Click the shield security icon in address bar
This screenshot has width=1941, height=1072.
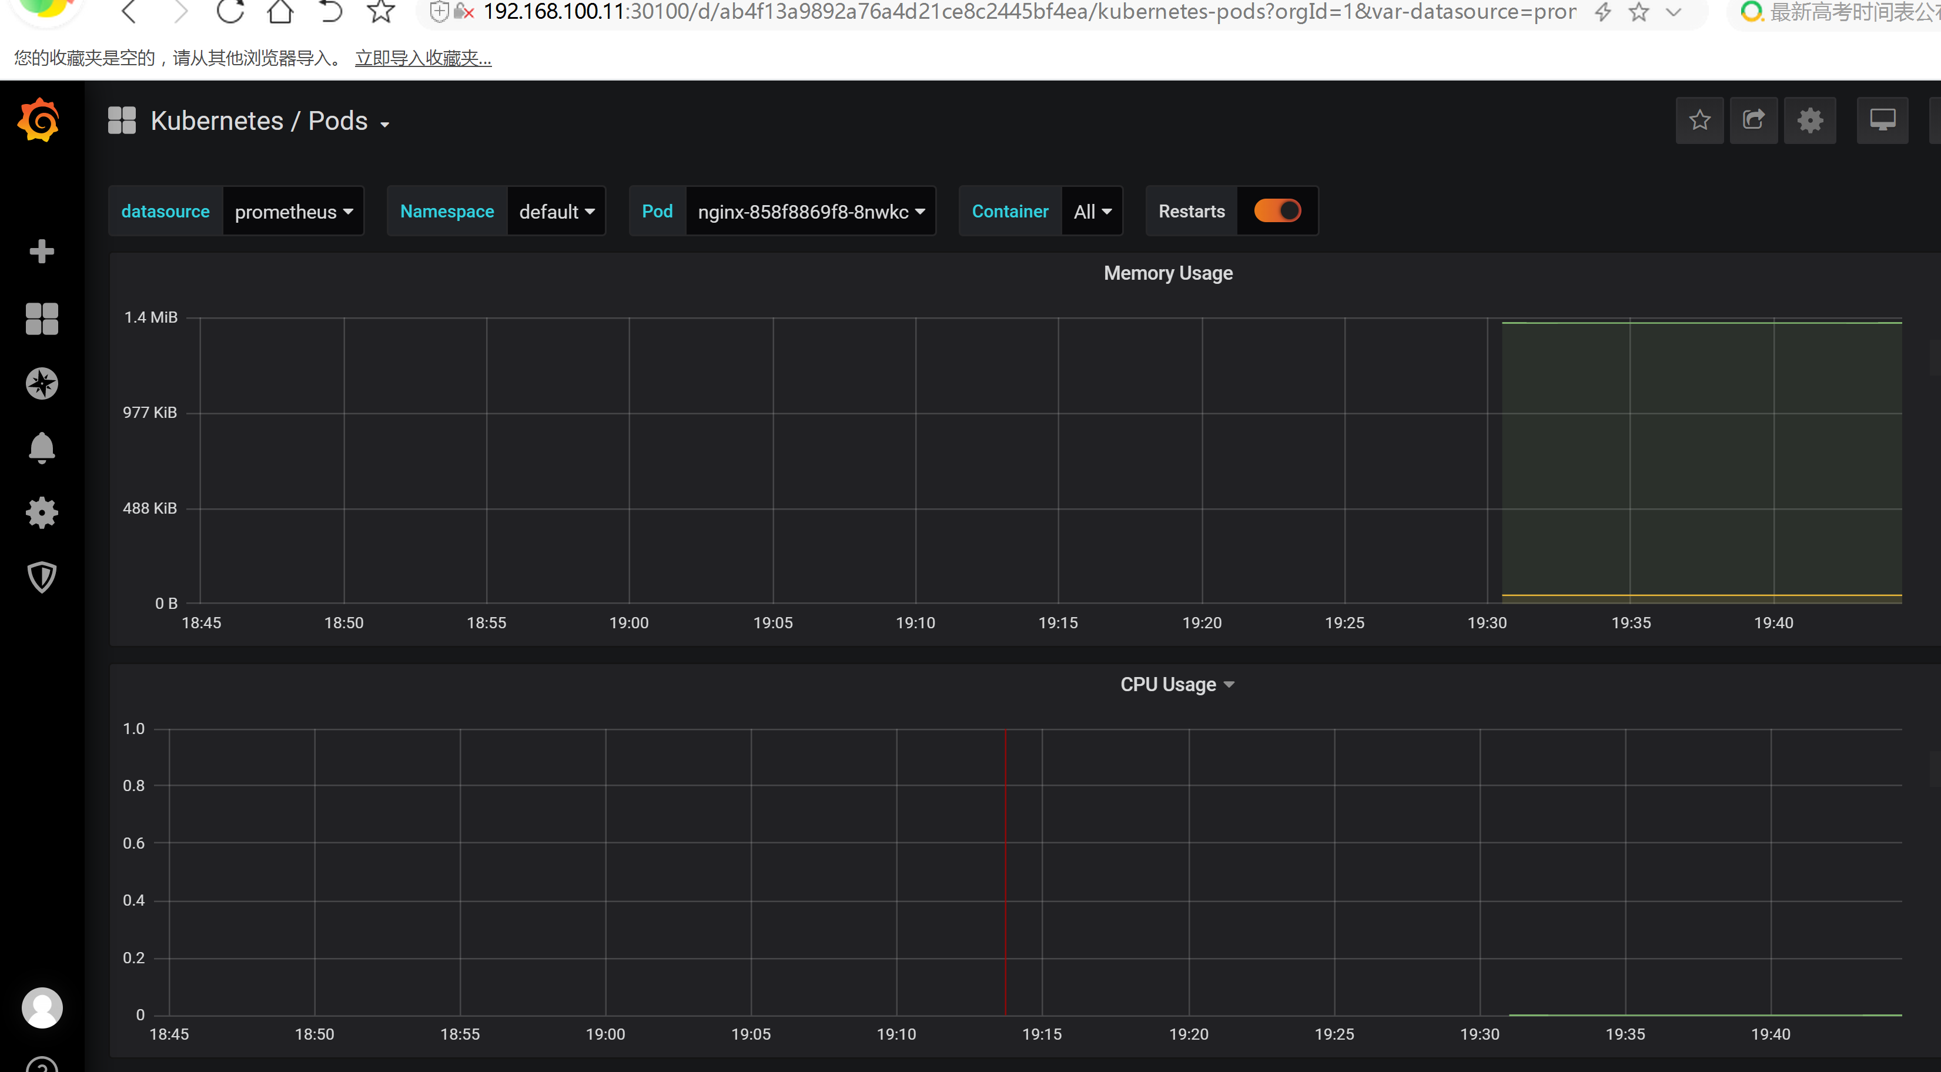tap(439, 11)
